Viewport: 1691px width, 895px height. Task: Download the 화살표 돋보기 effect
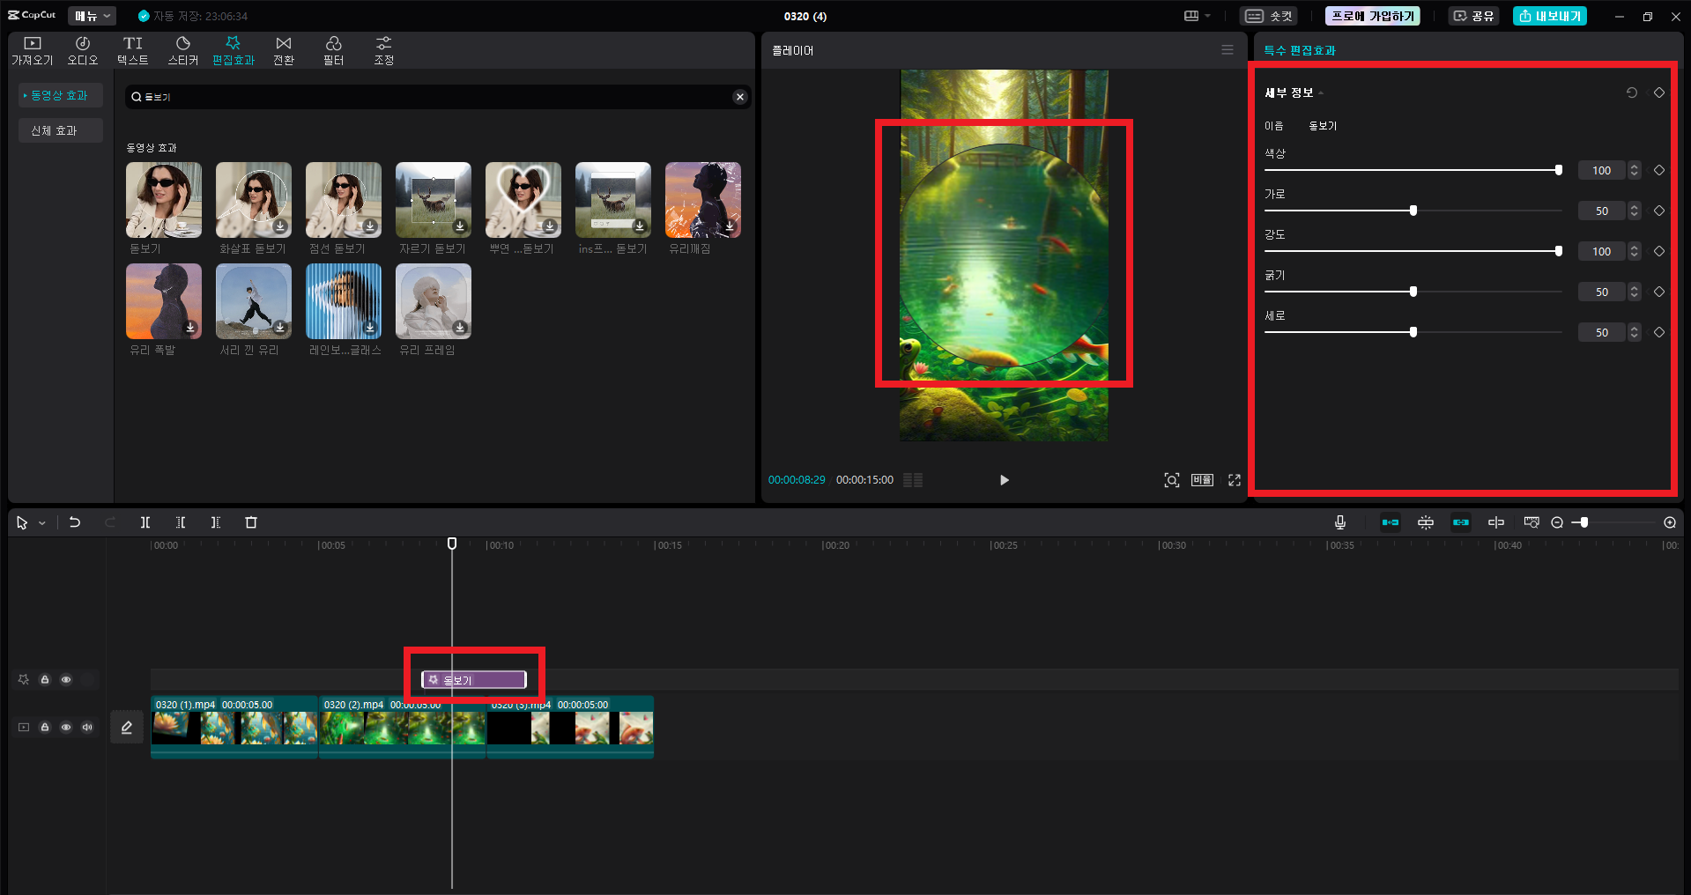(280, 226)
